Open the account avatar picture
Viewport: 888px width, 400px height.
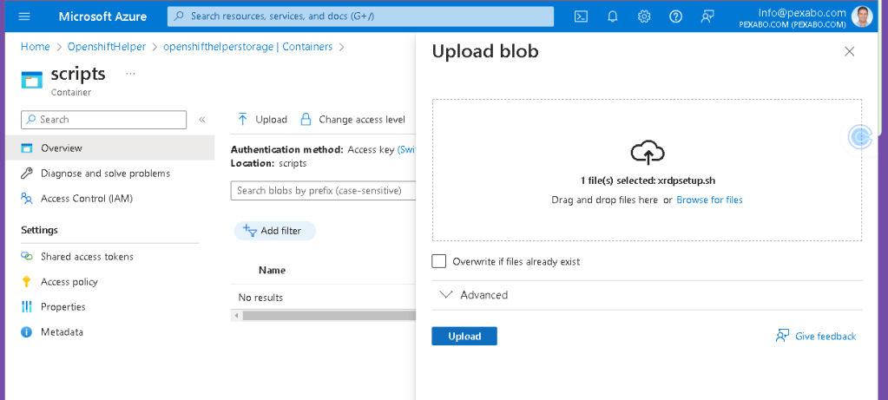[x=862, y=16]
